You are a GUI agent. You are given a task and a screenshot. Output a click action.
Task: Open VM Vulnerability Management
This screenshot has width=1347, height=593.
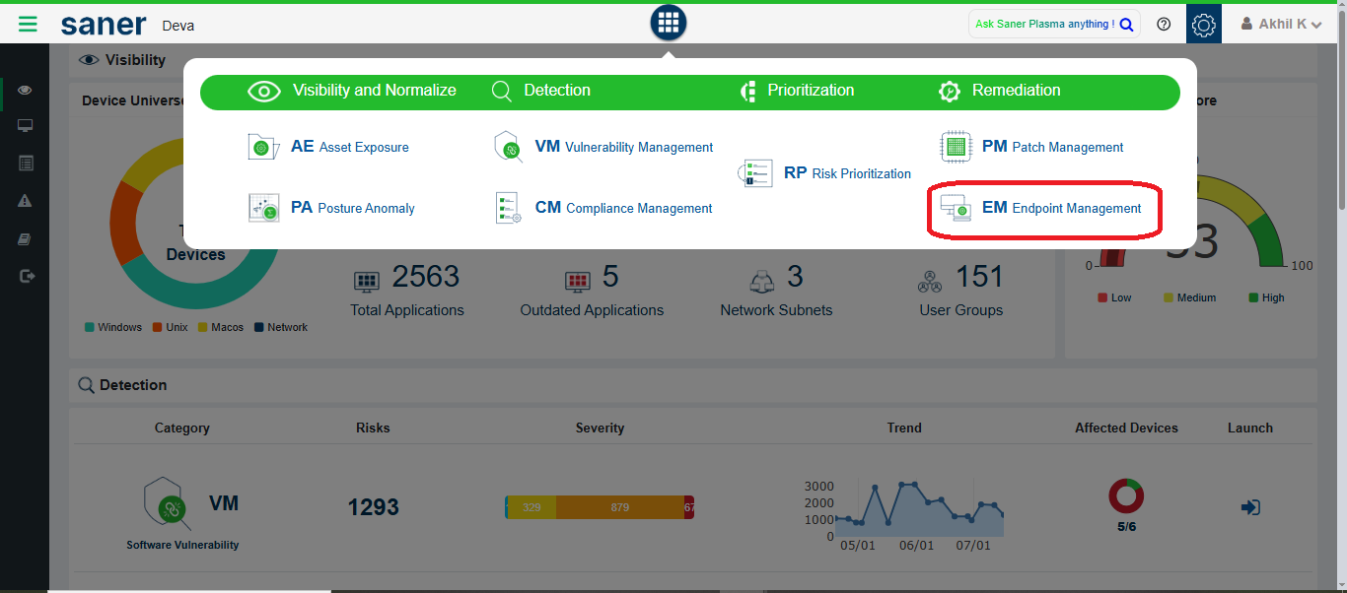[x=623, y=147]
